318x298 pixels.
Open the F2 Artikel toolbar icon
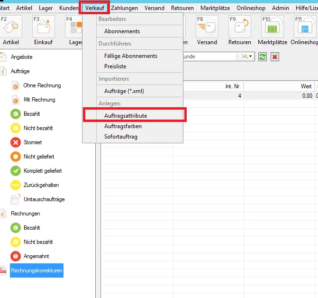coord(11,27)
